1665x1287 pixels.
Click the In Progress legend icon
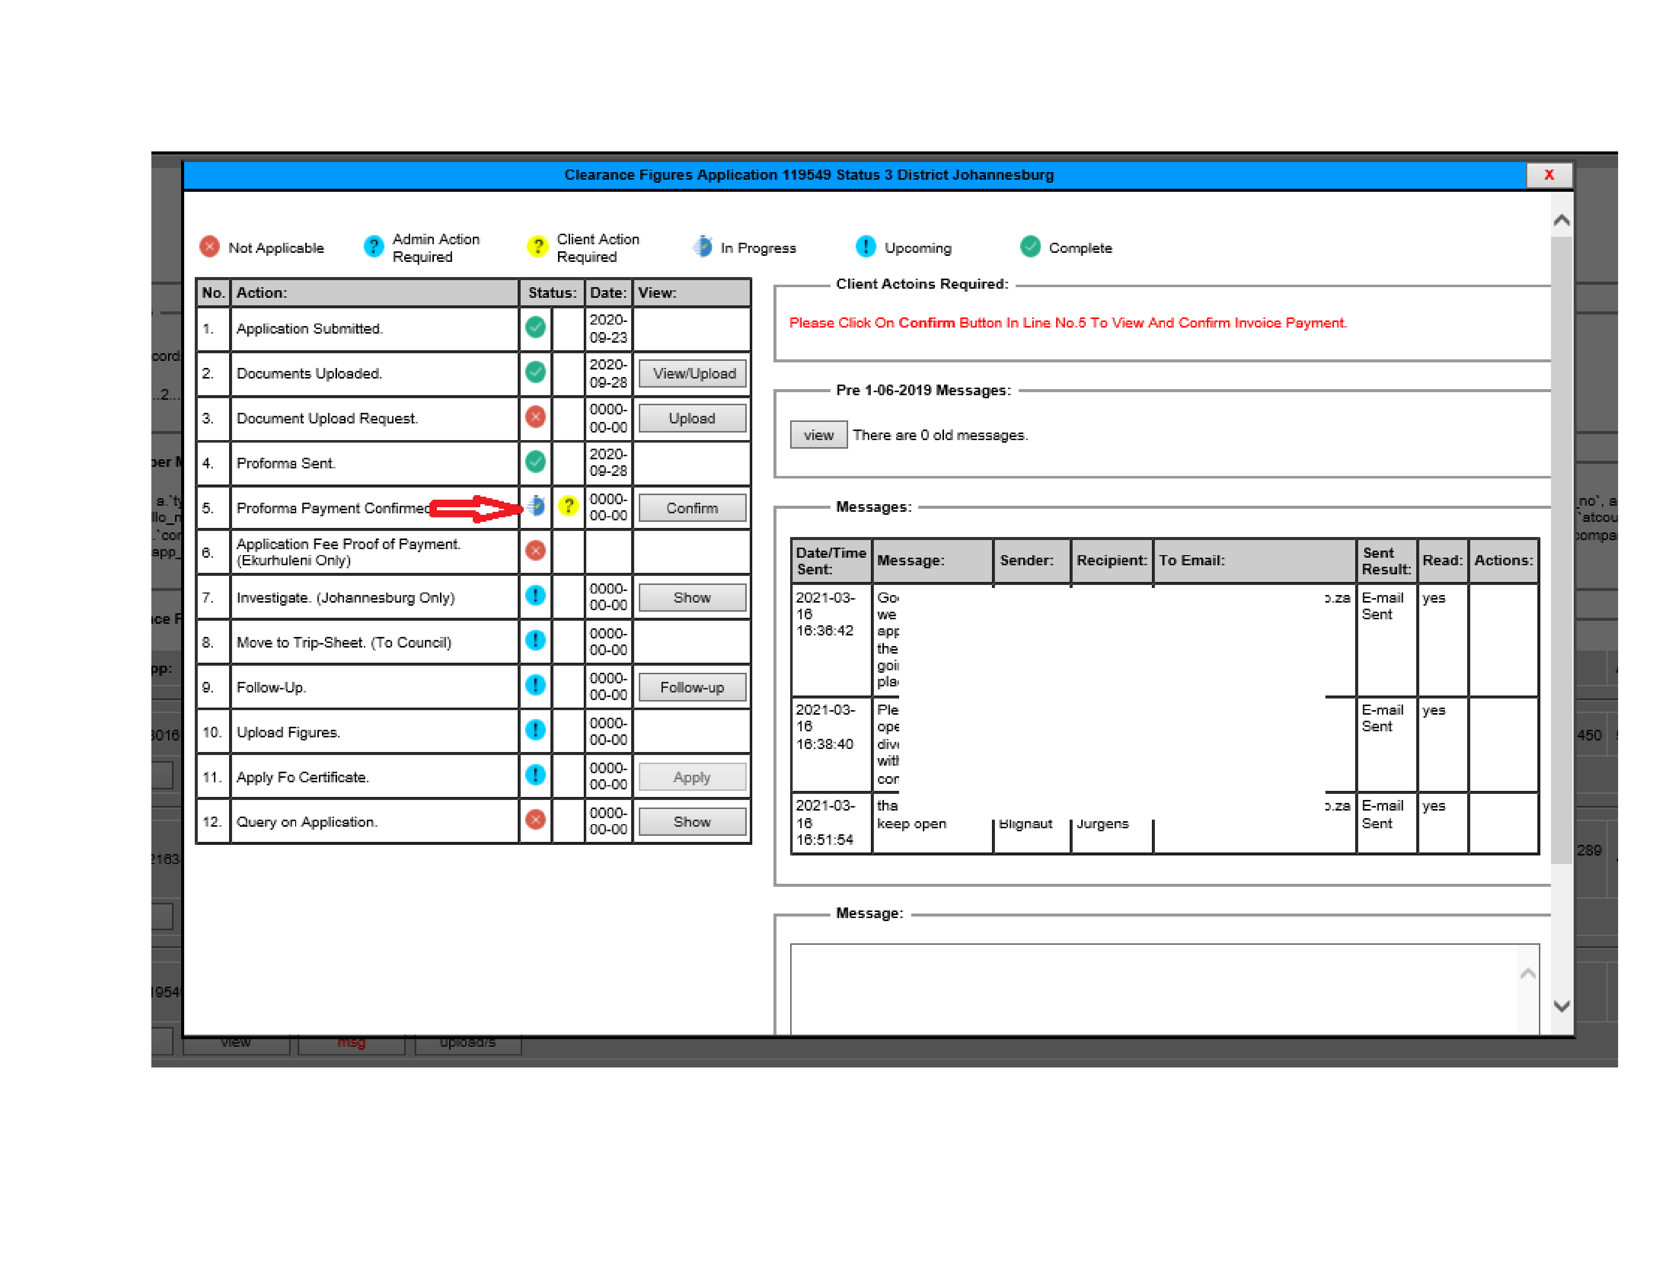coord(702,247)
